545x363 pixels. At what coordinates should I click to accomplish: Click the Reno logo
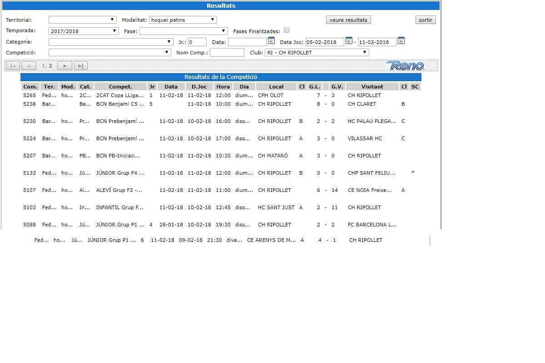(x=405, y=66)
